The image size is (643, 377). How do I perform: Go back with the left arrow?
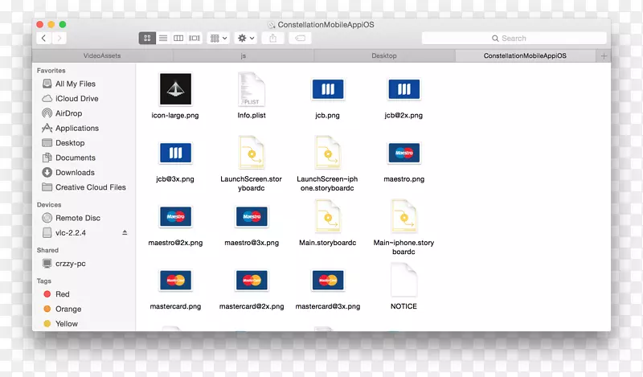point(43,38)
